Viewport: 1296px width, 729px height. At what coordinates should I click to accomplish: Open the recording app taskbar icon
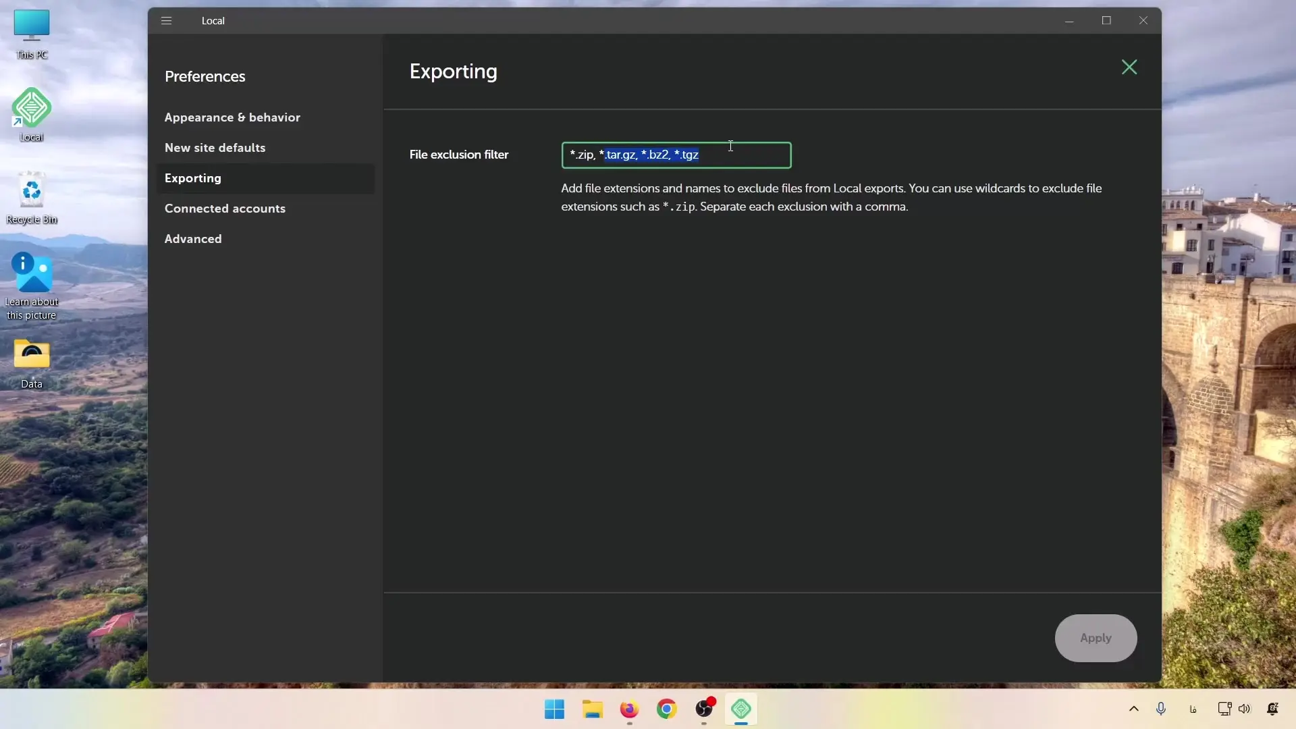704,709
